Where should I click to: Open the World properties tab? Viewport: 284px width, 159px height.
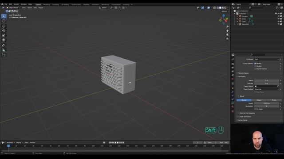coord(233,79)
